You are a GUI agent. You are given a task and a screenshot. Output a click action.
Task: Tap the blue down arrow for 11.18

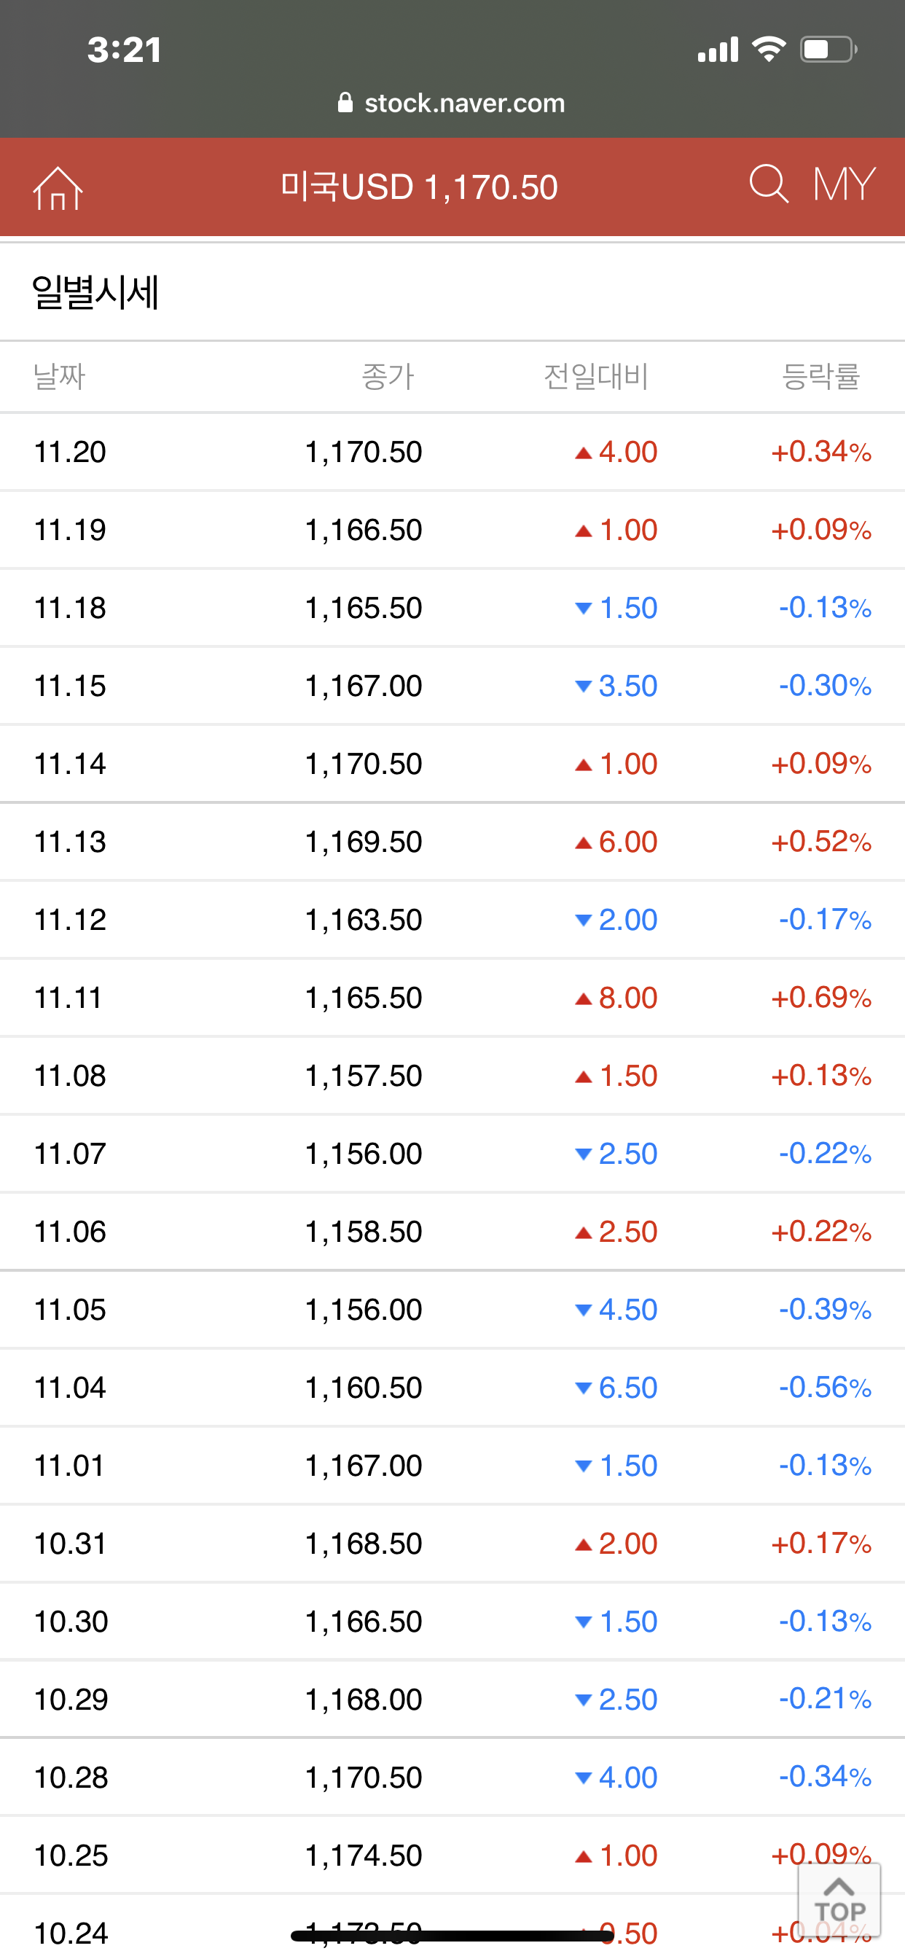[584, 609]
